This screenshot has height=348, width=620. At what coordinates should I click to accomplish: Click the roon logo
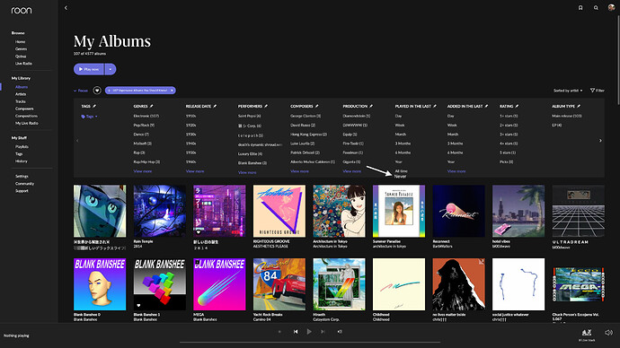point(22,10)
